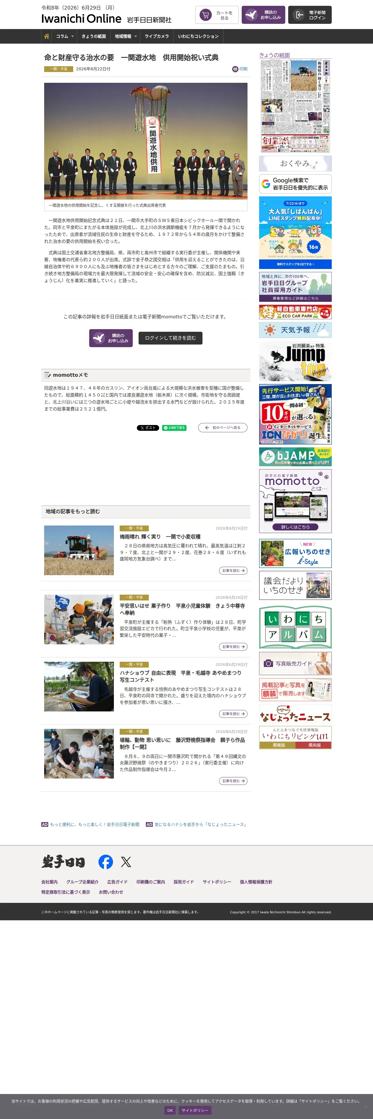Open the 軽自動車専門店 ECO CAR PARK banner

tap(295, 312)
